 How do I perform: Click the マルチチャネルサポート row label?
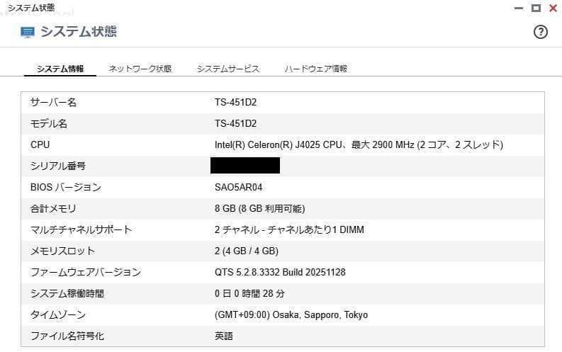pos(82,230)
